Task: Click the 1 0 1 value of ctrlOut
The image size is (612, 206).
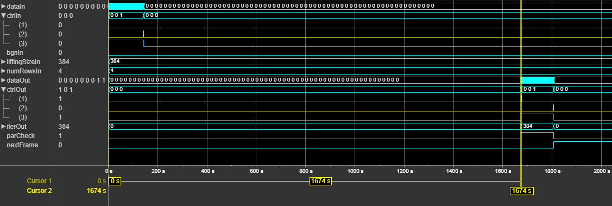Action: [65, 90]
